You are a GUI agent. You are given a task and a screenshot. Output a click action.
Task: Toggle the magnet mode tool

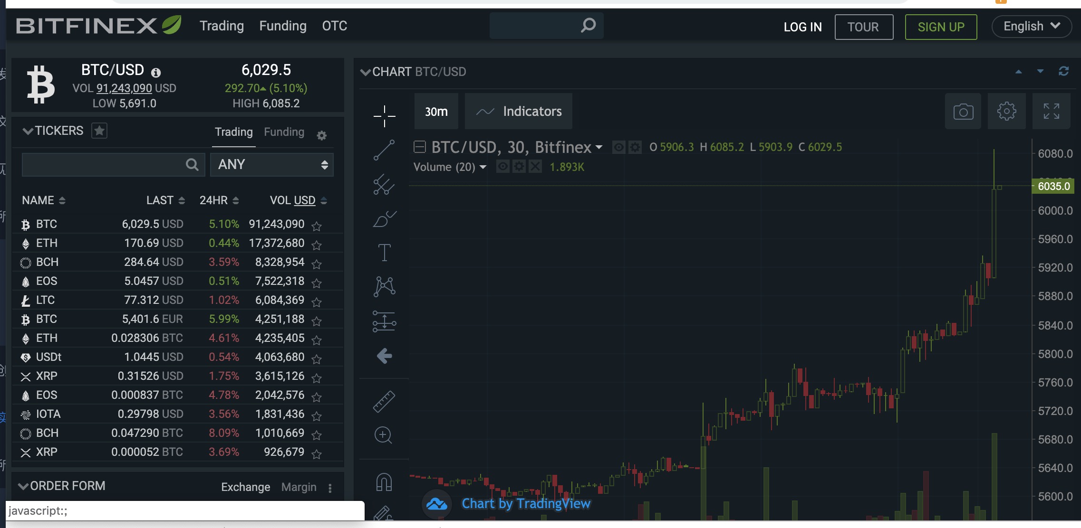point(384,482)
